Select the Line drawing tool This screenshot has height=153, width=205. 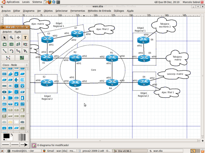4,51
